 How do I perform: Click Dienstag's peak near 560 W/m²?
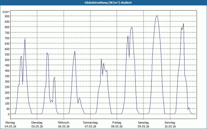(47, 53)
